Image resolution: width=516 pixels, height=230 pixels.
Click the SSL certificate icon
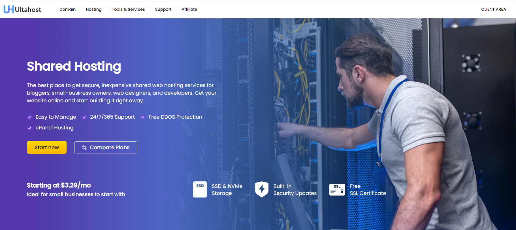[x=337, y=190]
